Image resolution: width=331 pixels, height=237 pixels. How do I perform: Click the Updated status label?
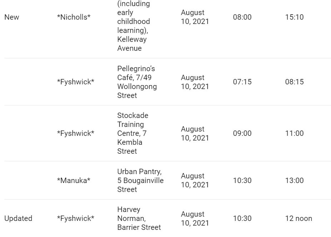click(18, 218)
